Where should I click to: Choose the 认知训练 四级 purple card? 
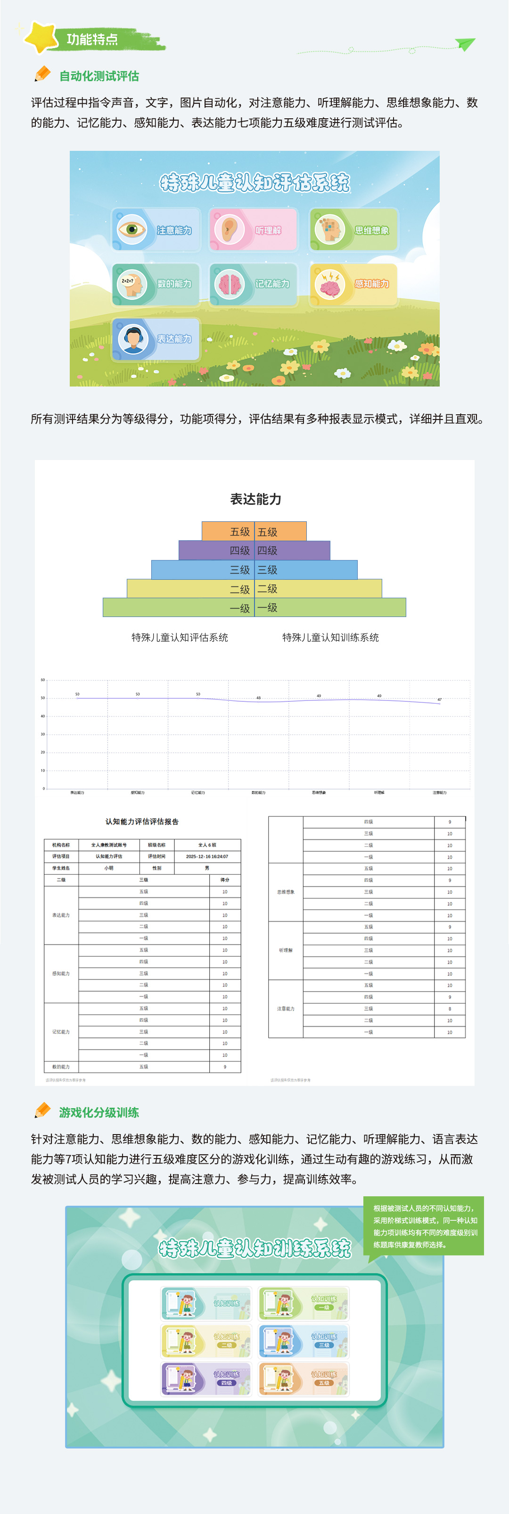pos(205,1378)
